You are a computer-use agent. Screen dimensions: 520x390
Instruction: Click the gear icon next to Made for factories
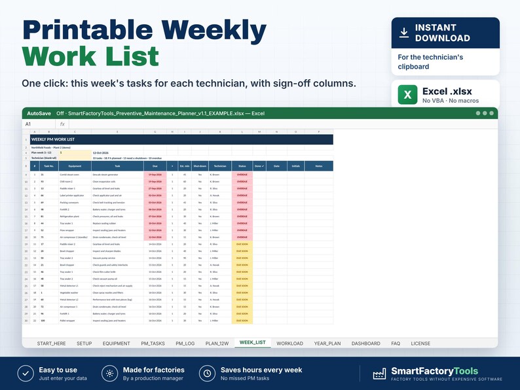tap(110, 374)
